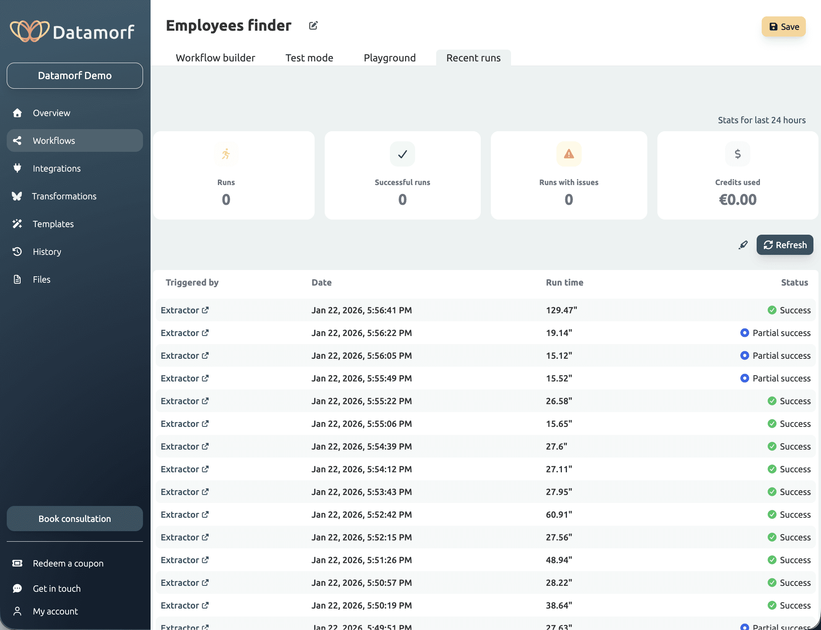Switch to the Test mode tab
Screen dimensions: 821x630
(x=309, y=58)
